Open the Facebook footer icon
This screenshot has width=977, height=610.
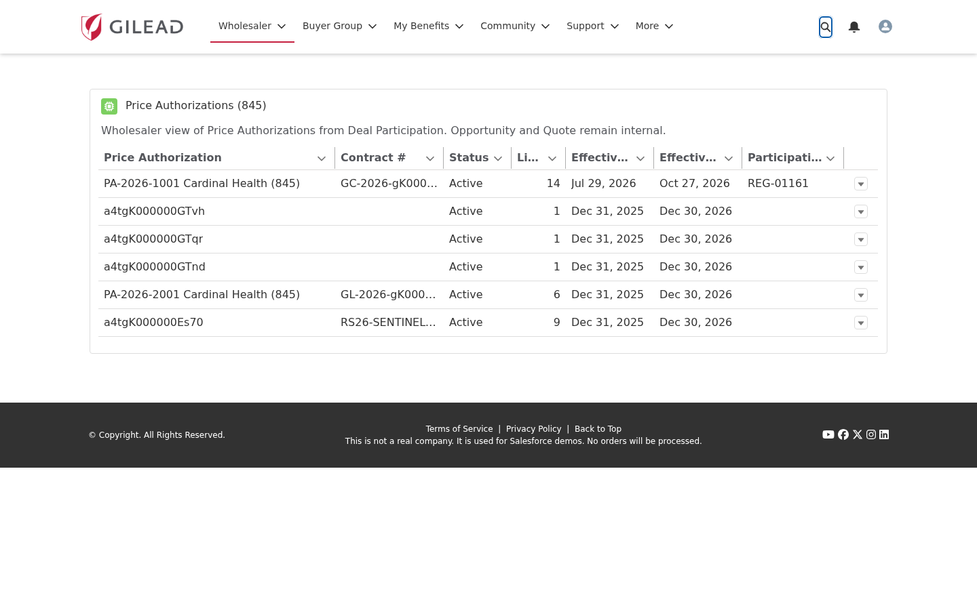click(843, 434)
